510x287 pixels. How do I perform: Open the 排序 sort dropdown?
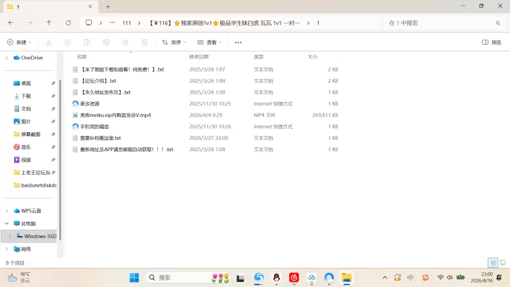pos(173,42)
